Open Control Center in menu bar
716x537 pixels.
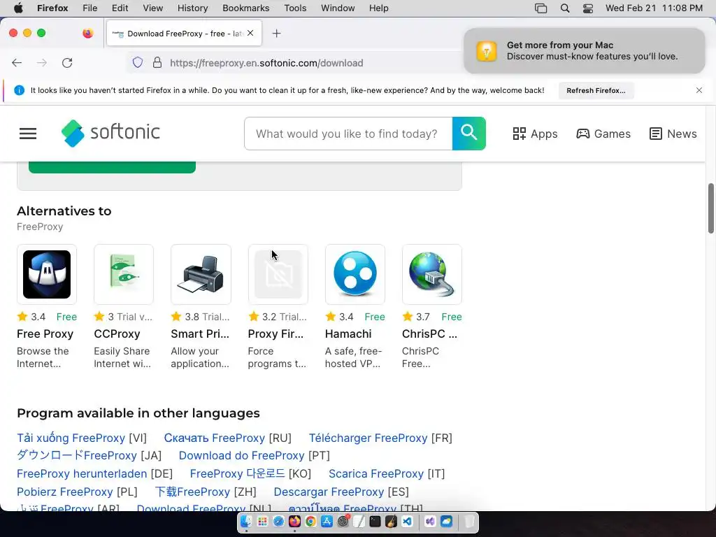click(x=588, y=8)
